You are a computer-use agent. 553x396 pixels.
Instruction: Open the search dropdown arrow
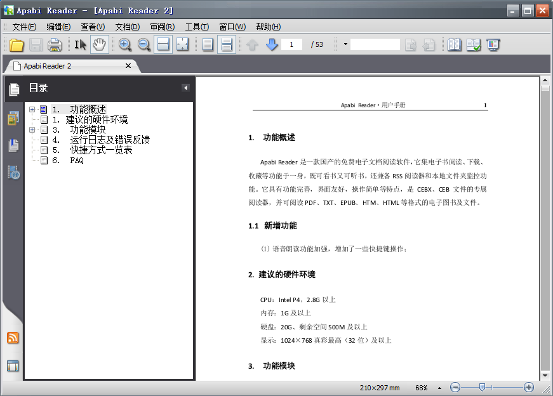[345, 44]
